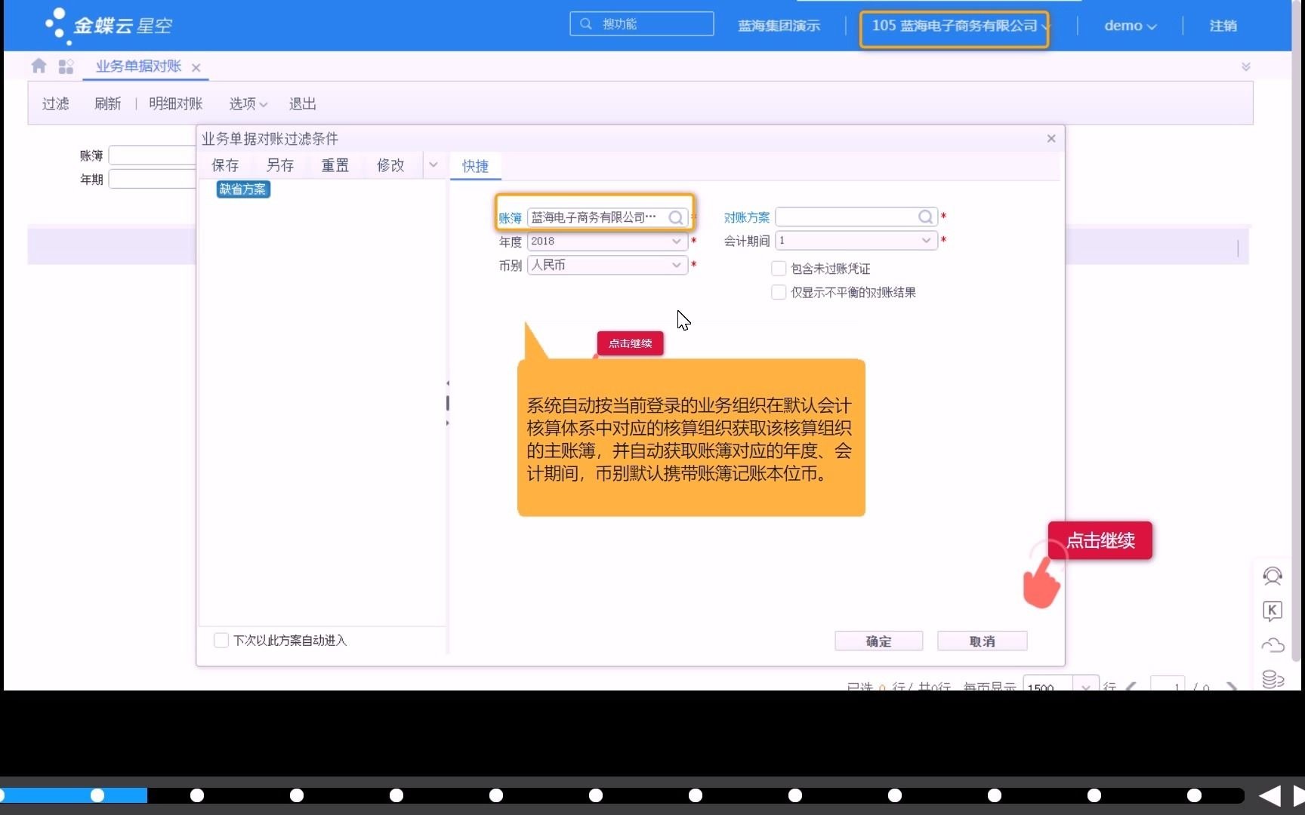Click the small 点击继续 tag above callout
The image size is (1305, 815).
[x=630, y=343]
